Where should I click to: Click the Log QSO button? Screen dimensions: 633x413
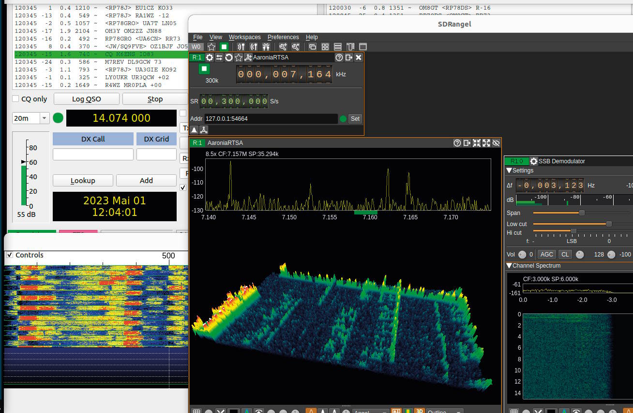pyautogui.click(x=87, y=99)
